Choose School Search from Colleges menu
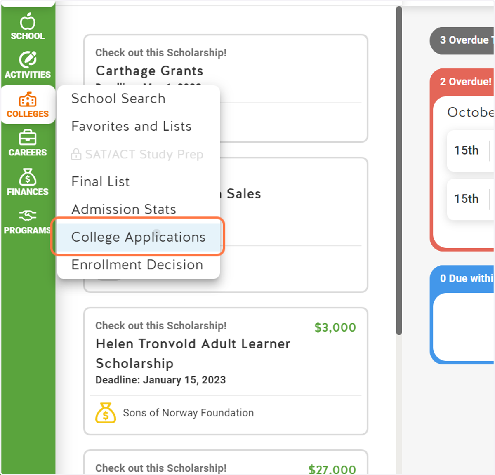The image size is (495, 475). tap(139, 99)
